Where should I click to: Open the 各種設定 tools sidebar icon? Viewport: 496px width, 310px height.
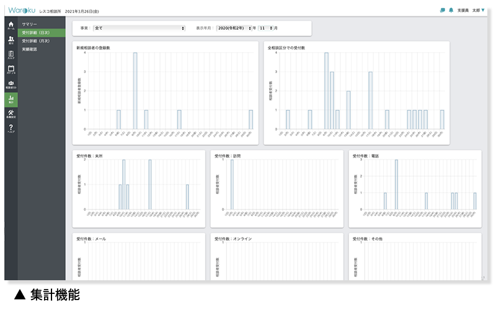pyautogui.click(x=11, y=114)
